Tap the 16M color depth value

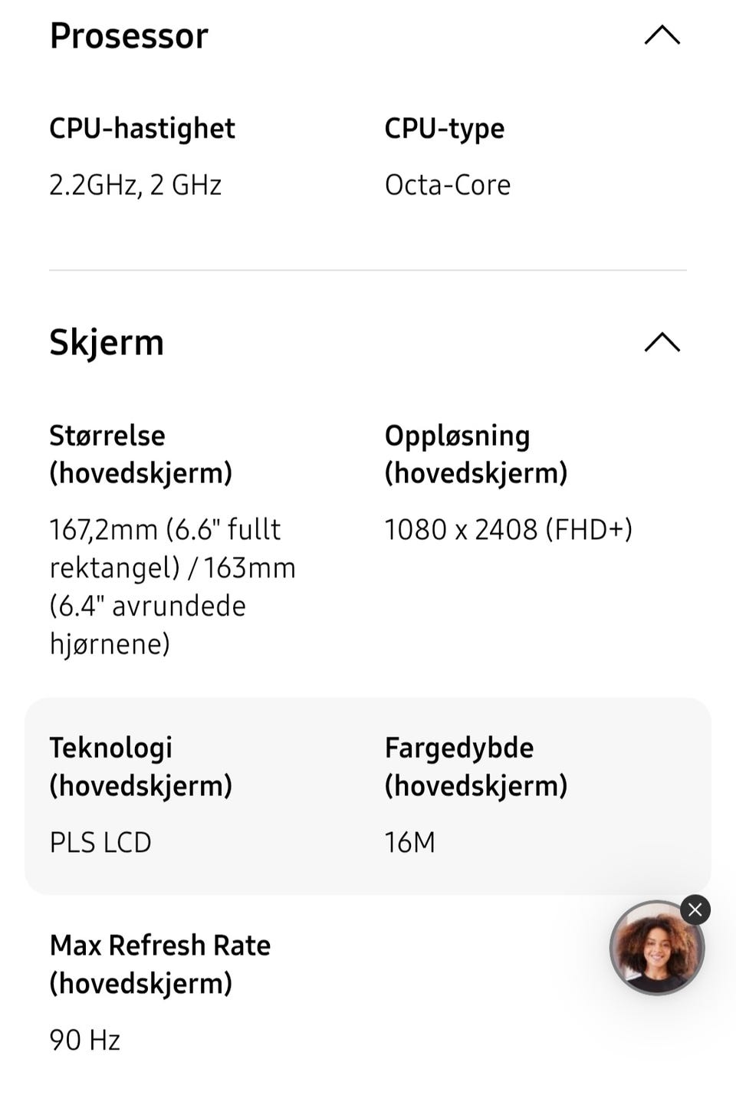point(410,842)
